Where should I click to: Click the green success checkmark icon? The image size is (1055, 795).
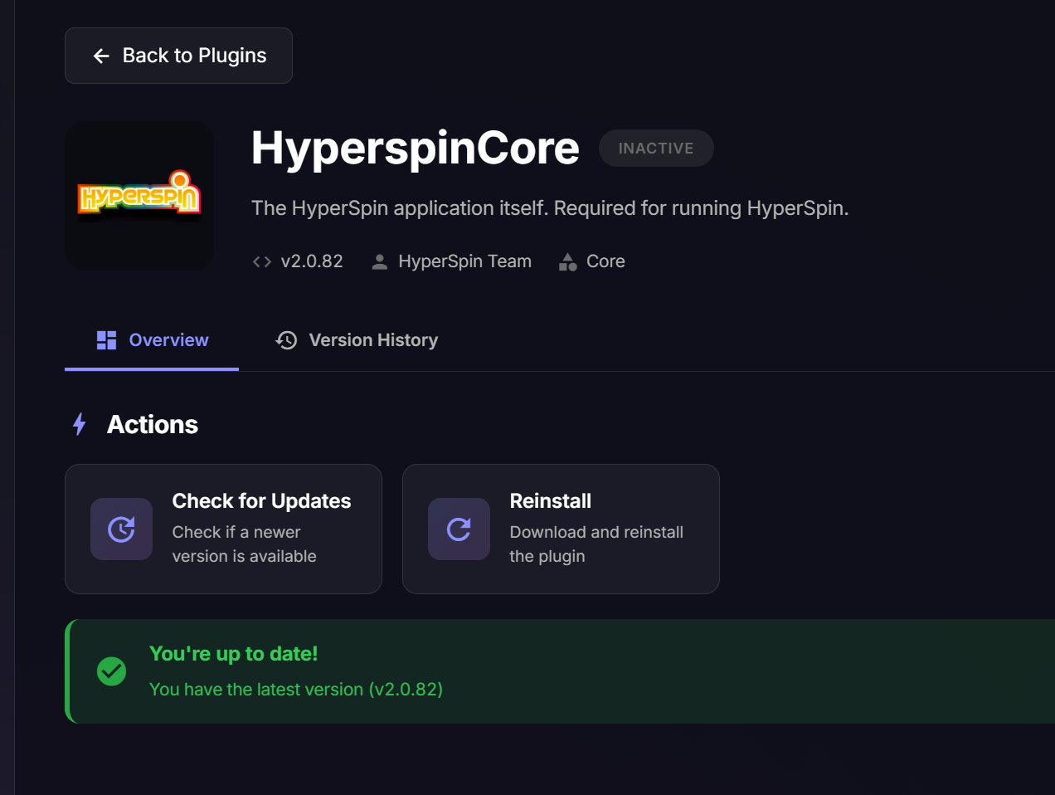(112, 671)
